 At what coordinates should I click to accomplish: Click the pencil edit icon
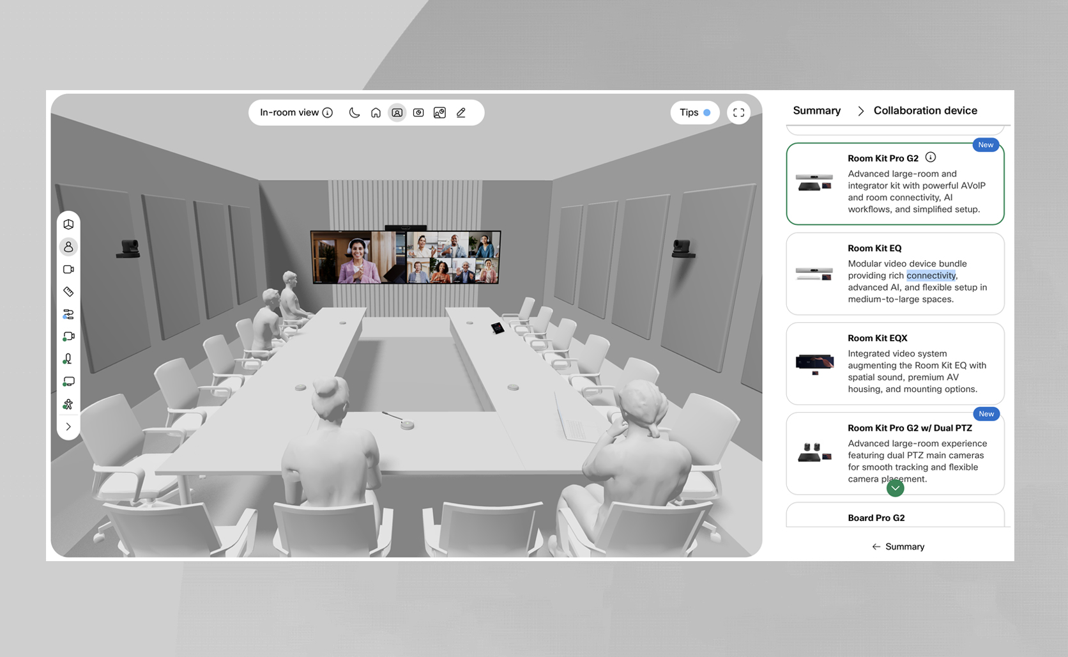tap(461, 113)
